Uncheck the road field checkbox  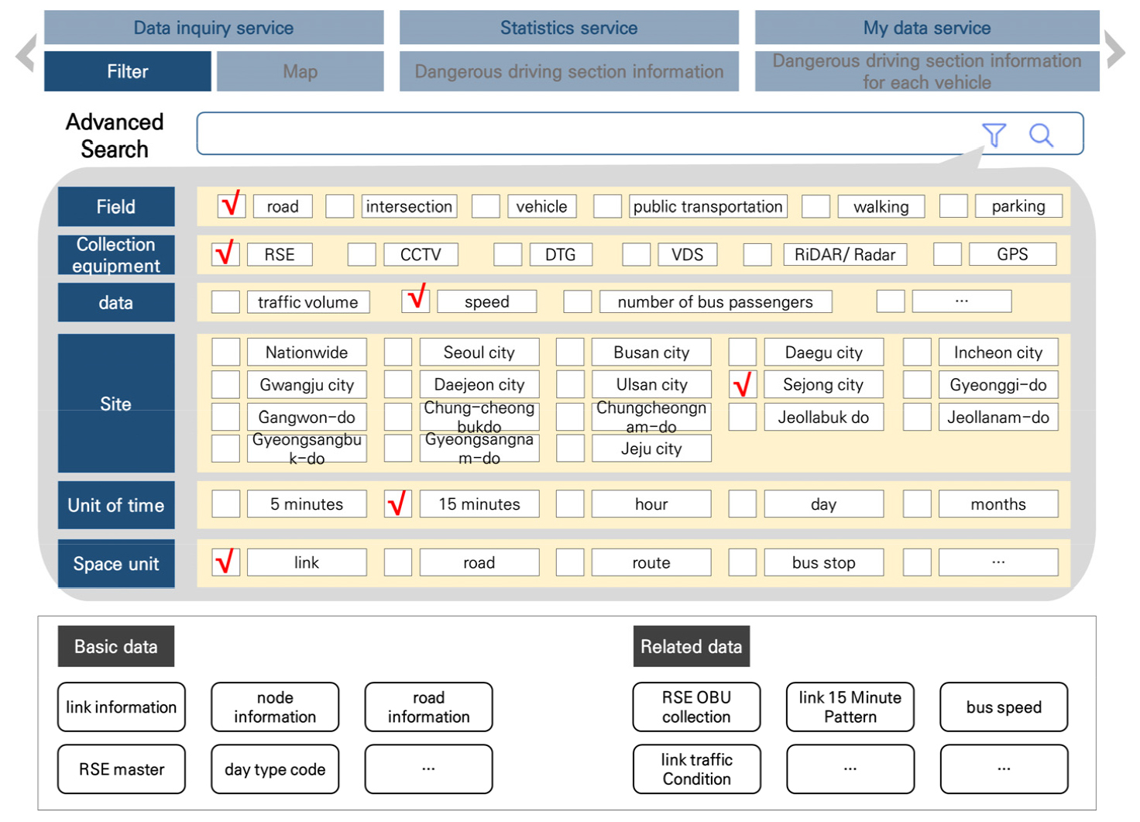[x=232, y=206]
